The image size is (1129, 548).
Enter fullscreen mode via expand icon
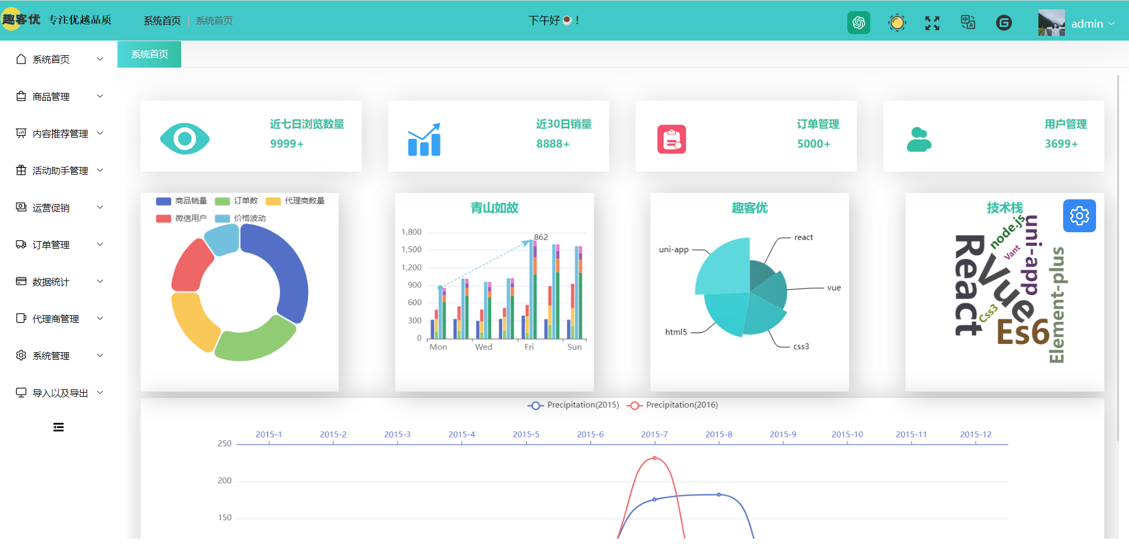(932, 23)
